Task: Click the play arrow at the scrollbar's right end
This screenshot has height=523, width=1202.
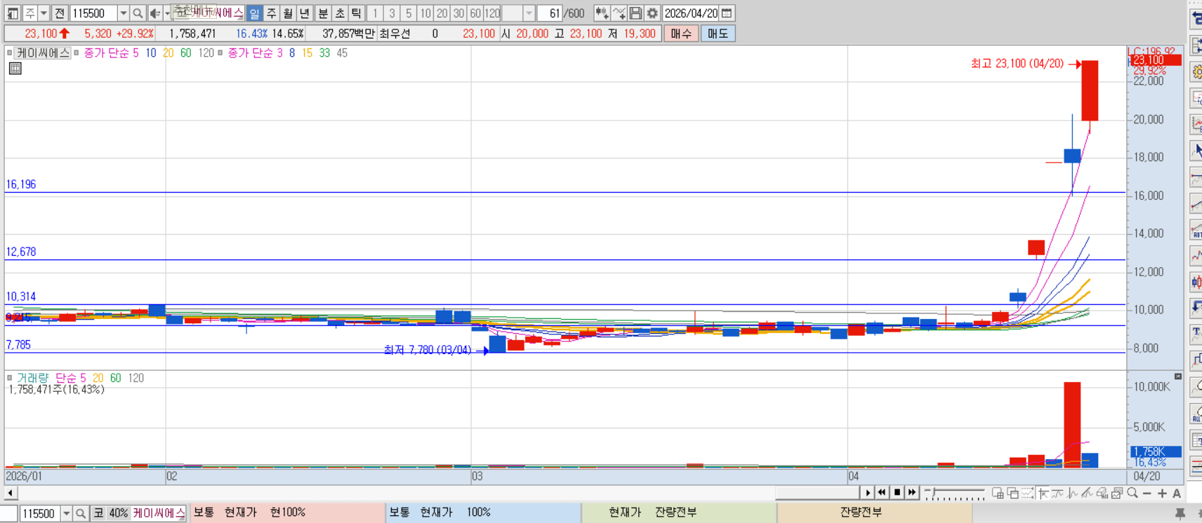Action: click(868, 493)
